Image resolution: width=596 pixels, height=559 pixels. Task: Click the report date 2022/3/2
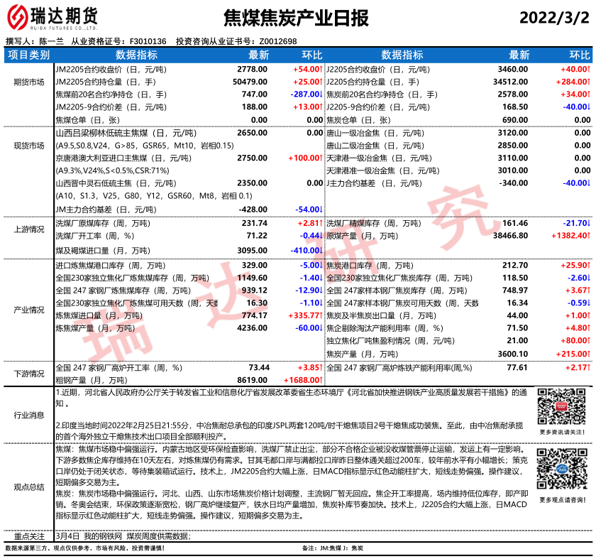point(554,17)
